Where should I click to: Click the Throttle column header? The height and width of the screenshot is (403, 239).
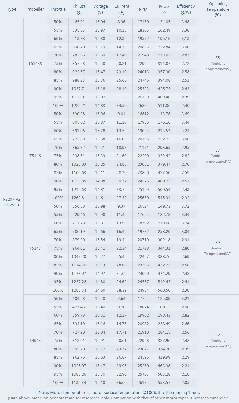click(x=58, y=9)
